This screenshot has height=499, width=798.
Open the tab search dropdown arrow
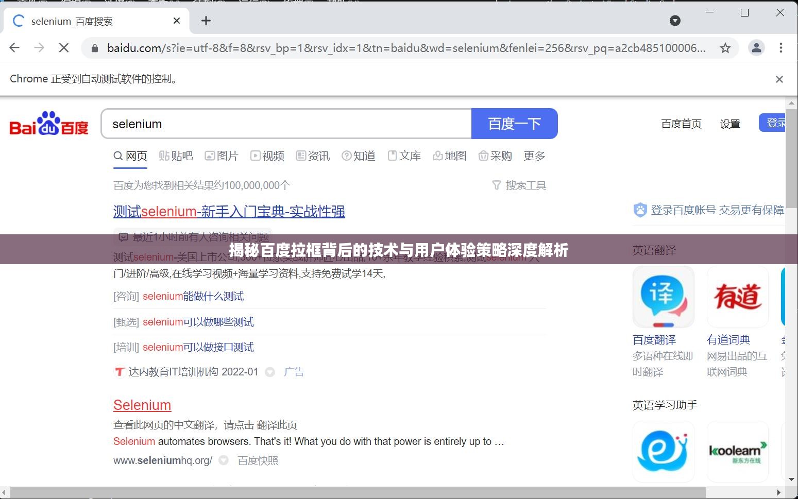(675, 21)
